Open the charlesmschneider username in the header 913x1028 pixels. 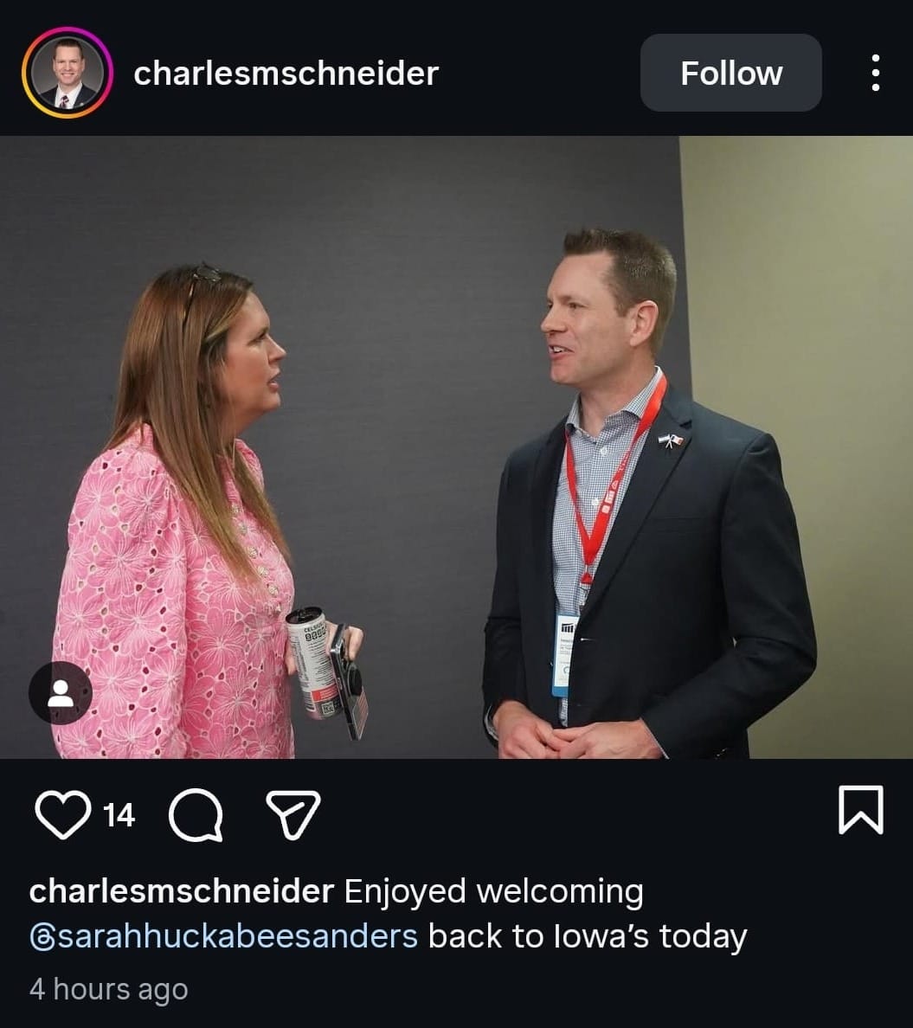click(286, 74)
